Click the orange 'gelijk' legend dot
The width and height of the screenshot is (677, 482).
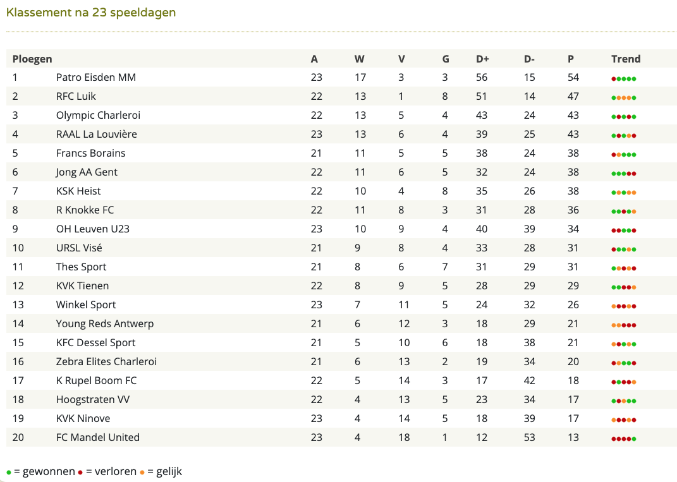[x=142, y=473]
